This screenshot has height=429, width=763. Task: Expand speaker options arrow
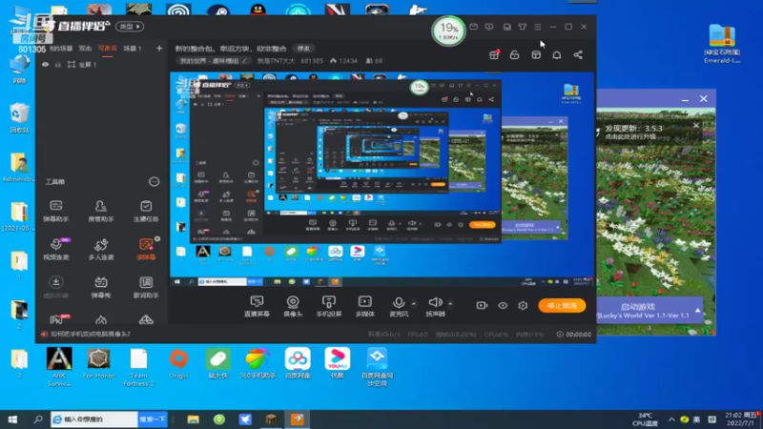click(x=450, y=303)
